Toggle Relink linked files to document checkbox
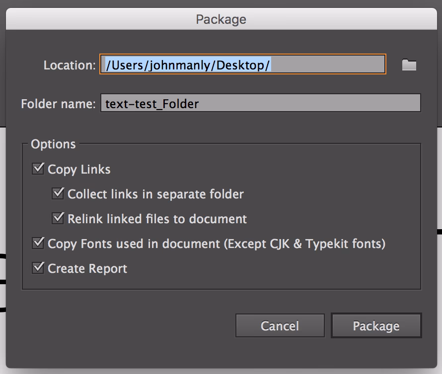 click(x=58, y=218)
